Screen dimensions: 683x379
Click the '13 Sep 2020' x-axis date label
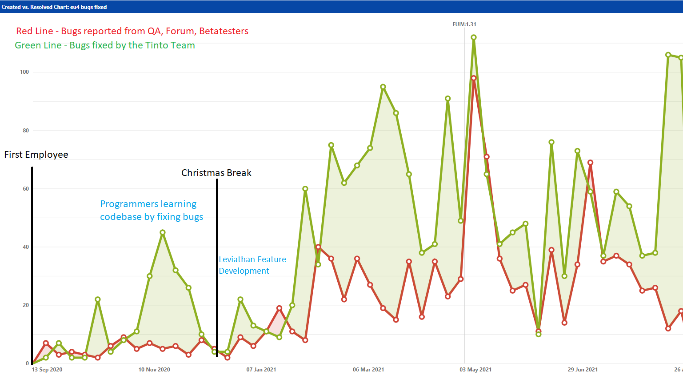(47, 370)
